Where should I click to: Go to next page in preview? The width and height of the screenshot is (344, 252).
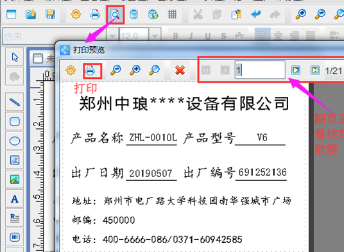(x=295, y=71)
